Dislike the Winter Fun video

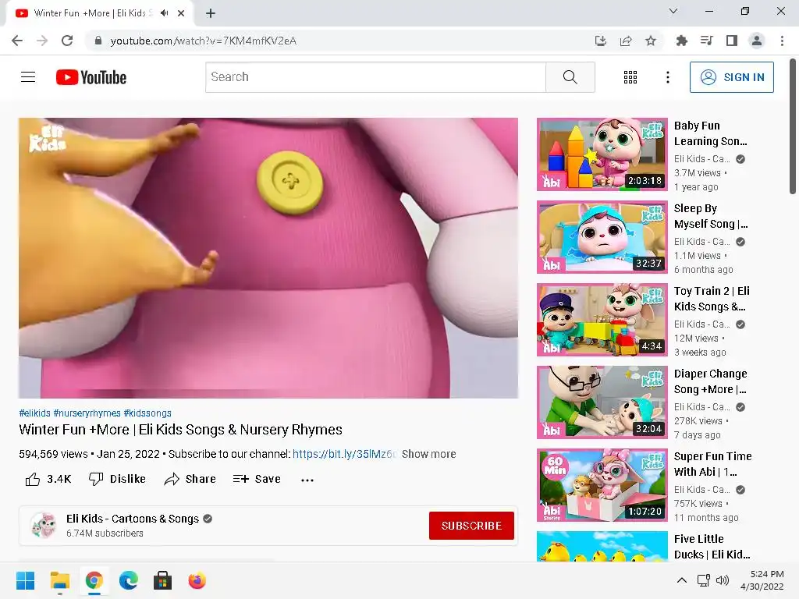[x=117, y=479]
